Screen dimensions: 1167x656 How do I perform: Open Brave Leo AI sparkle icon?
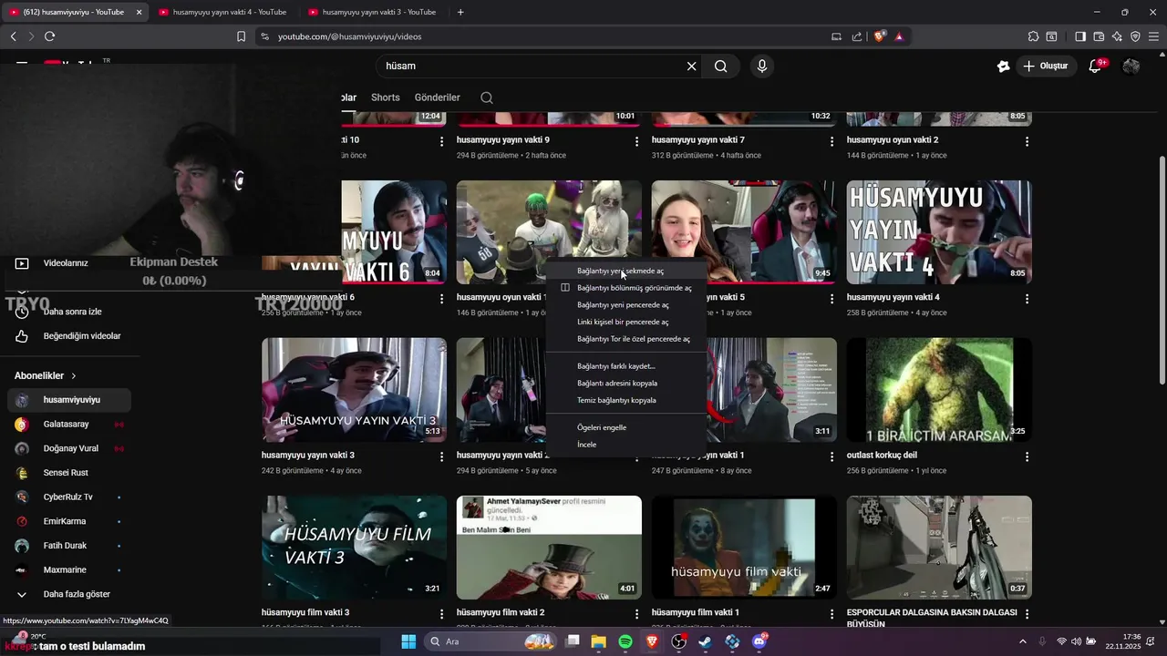tap(1117, 36)
